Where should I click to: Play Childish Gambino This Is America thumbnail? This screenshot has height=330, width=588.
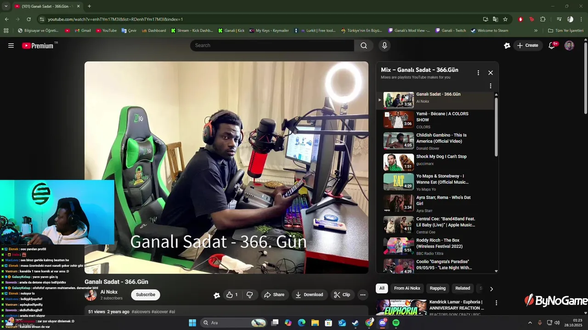click(x=399, y=141)
